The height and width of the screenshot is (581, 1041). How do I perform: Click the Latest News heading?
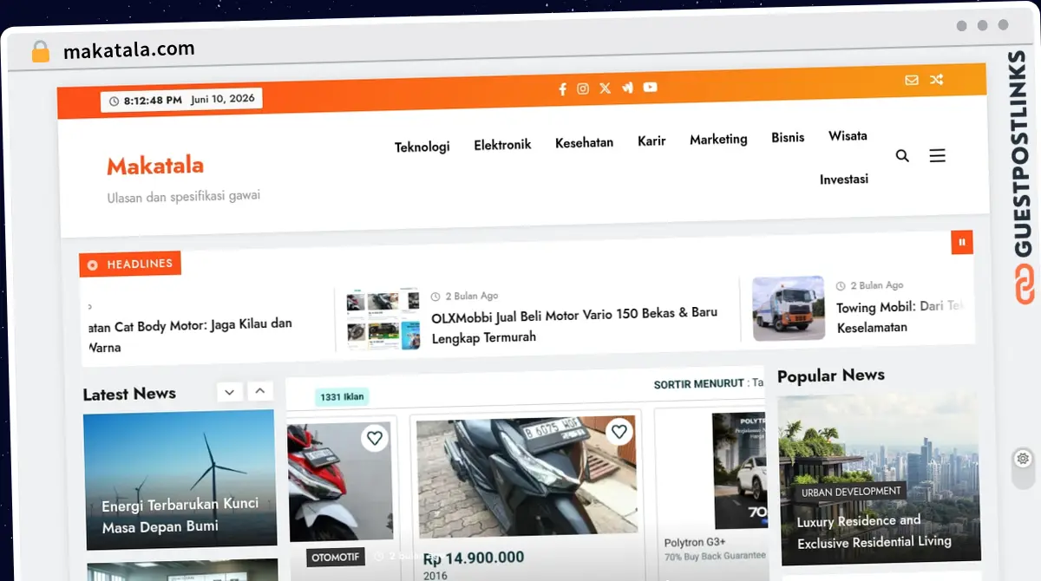(x=129, y=394)
